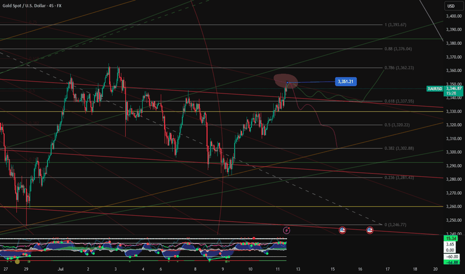
Task: Click date 20 on the time axis
Action: point(436,269)
